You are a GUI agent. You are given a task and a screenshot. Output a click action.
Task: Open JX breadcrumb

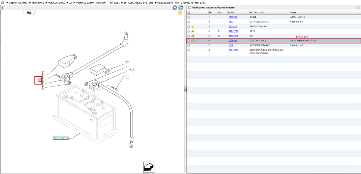(x=70, y=3)
